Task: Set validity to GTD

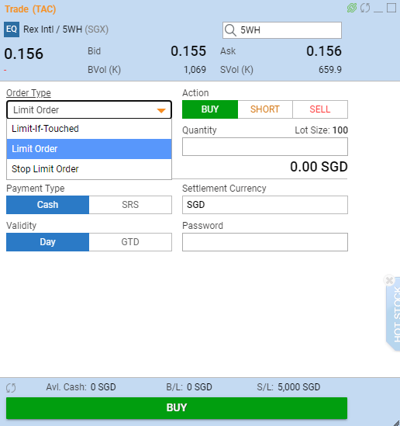Action: (130, 242)
